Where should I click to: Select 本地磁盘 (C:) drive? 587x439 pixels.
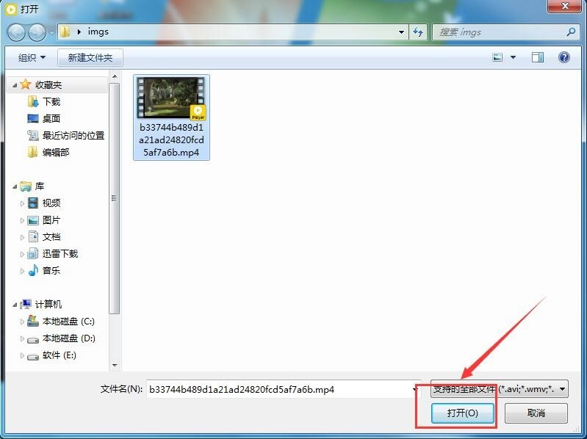click(68, 322)
